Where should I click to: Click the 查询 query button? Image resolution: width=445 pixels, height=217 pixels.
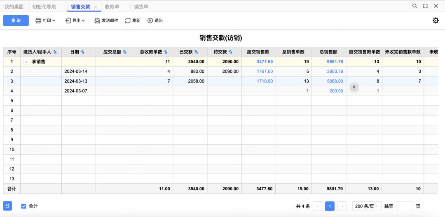click(16, 21)
